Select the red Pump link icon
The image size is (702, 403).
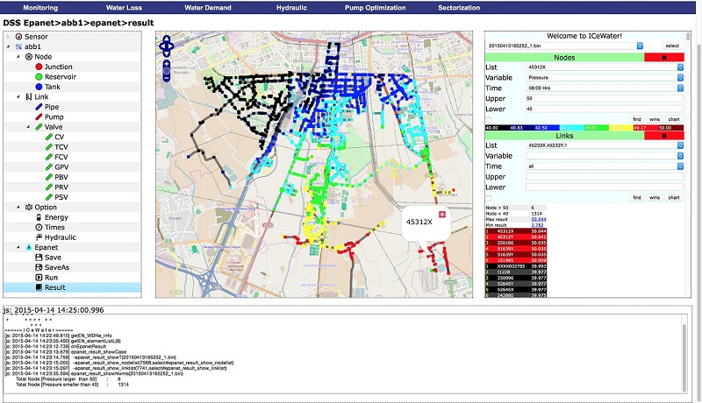point(39,117)
